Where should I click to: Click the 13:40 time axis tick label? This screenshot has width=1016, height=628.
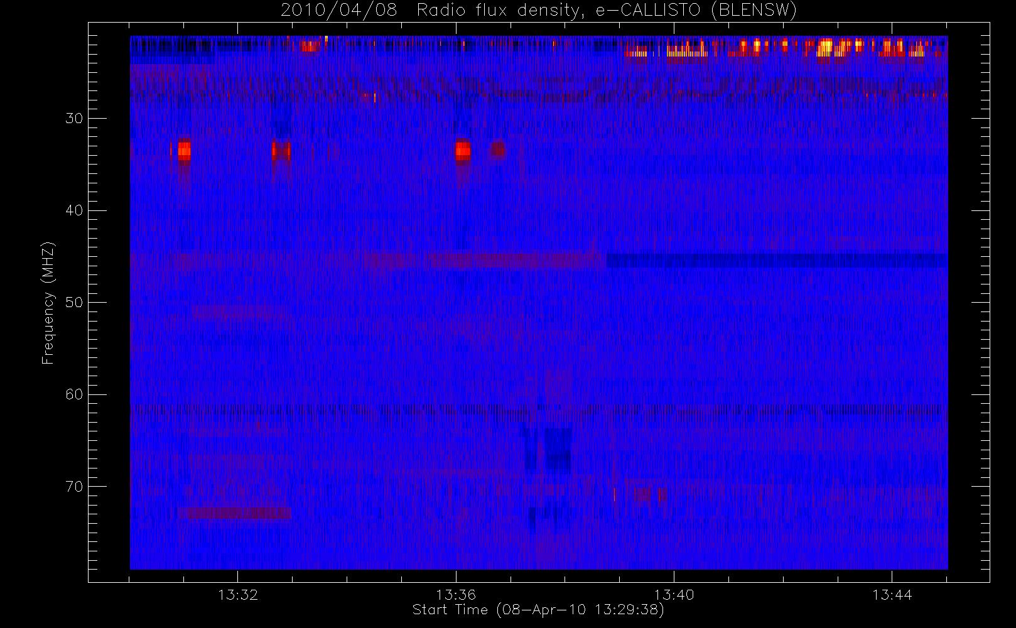(x=674, y=595)
